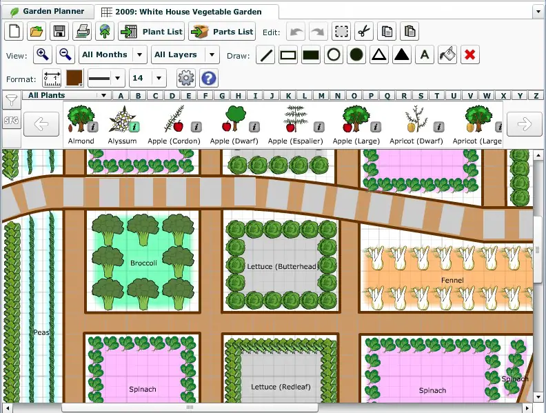Screen dimensions: 546x413
Task: Select the line drawing tool
Action: (265, 54)
